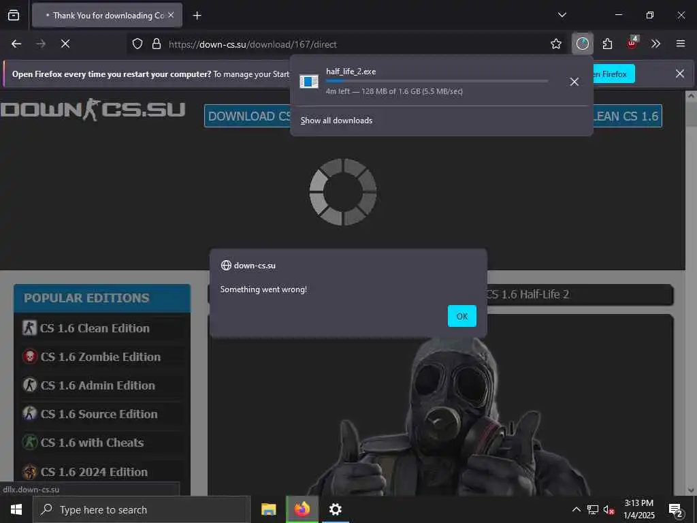The width and height of the screenshot is (697, 523).
Task: Click the down-cs.su globe icon in dialog
Action: tap(226, 266)
